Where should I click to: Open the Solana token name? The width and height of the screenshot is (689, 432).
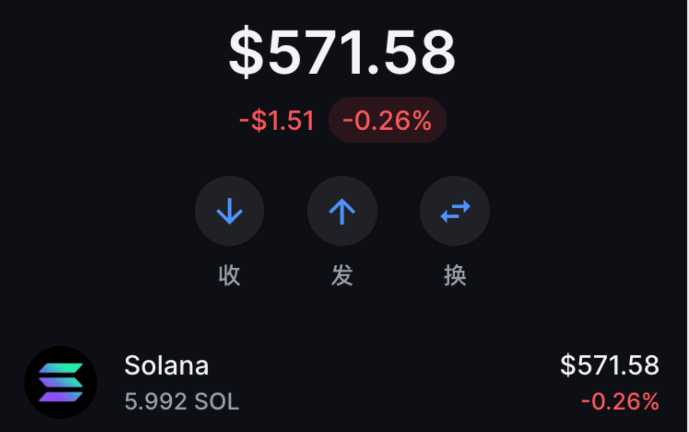click(166, 365)
